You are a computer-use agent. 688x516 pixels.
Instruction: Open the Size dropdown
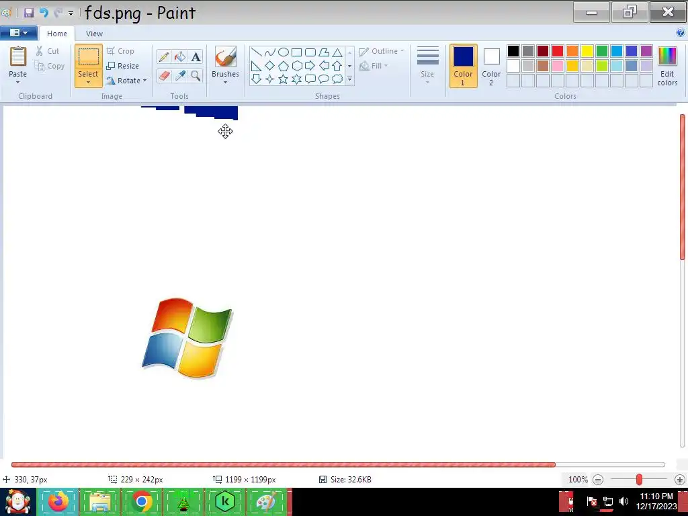pyautogui.click(x=427, y=66)
